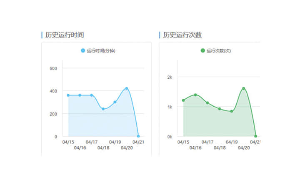Image resolution: width=300 pixels, height=180 pixels.
Task: Select the 04/16 point on the green chart
Action: tap(195, 95)
